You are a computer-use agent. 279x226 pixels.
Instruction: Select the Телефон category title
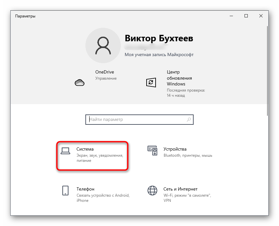point(85,189)
